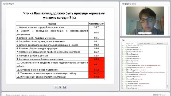The width and height of the screenshot is (171, 96).
Task: Click the value 93,1 in the table
Action: tap(96, 41)
